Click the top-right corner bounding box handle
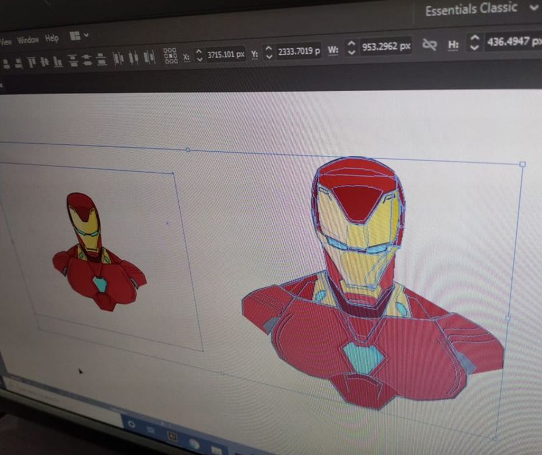 tap(522, 165)
